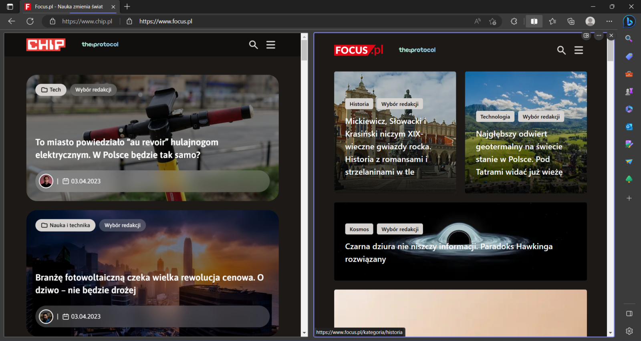The image size is (641, 341).
Task: Open the Outlook sidebar app
Action: [x=629, y=127]
